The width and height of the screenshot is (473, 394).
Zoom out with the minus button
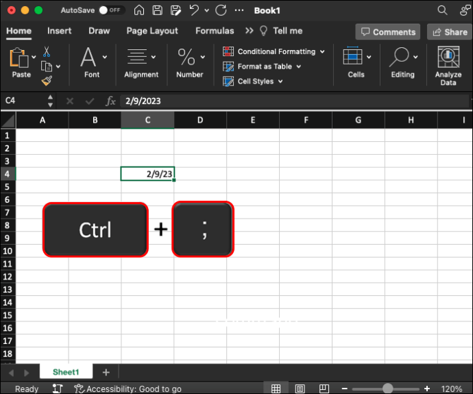tap(345, 389)
